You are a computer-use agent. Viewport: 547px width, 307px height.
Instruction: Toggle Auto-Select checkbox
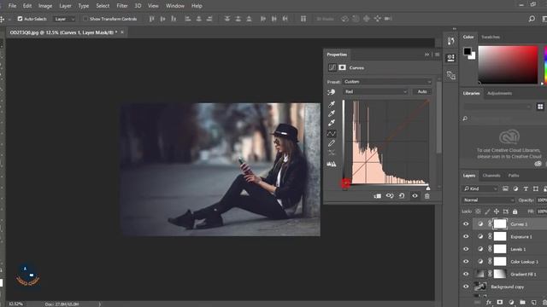pos(20,19)
